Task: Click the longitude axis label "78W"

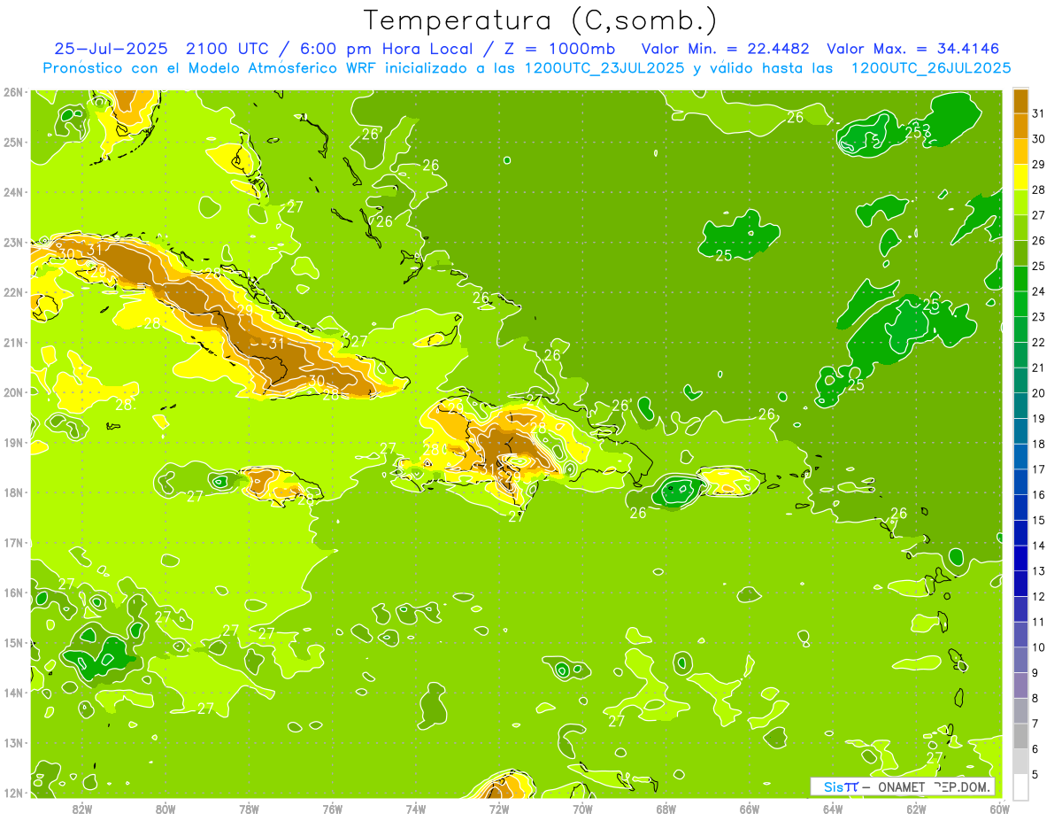Action: click(249, 809)
